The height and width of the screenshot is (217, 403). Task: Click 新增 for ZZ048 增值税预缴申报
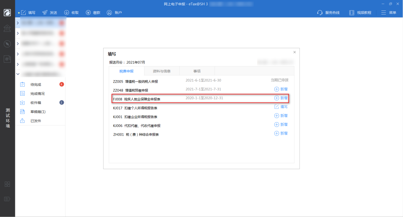[281, 89]
